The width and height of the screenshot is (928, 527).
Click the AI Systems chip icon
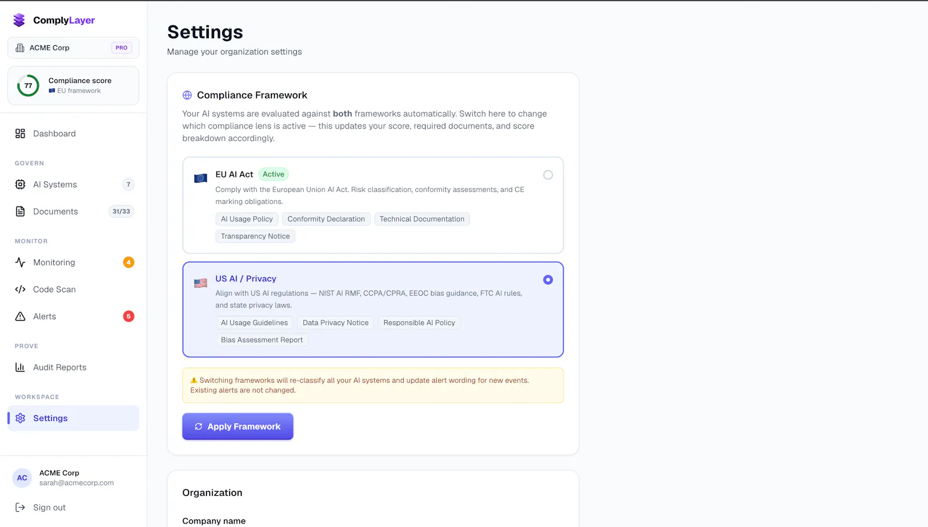[x=20, y=184]
